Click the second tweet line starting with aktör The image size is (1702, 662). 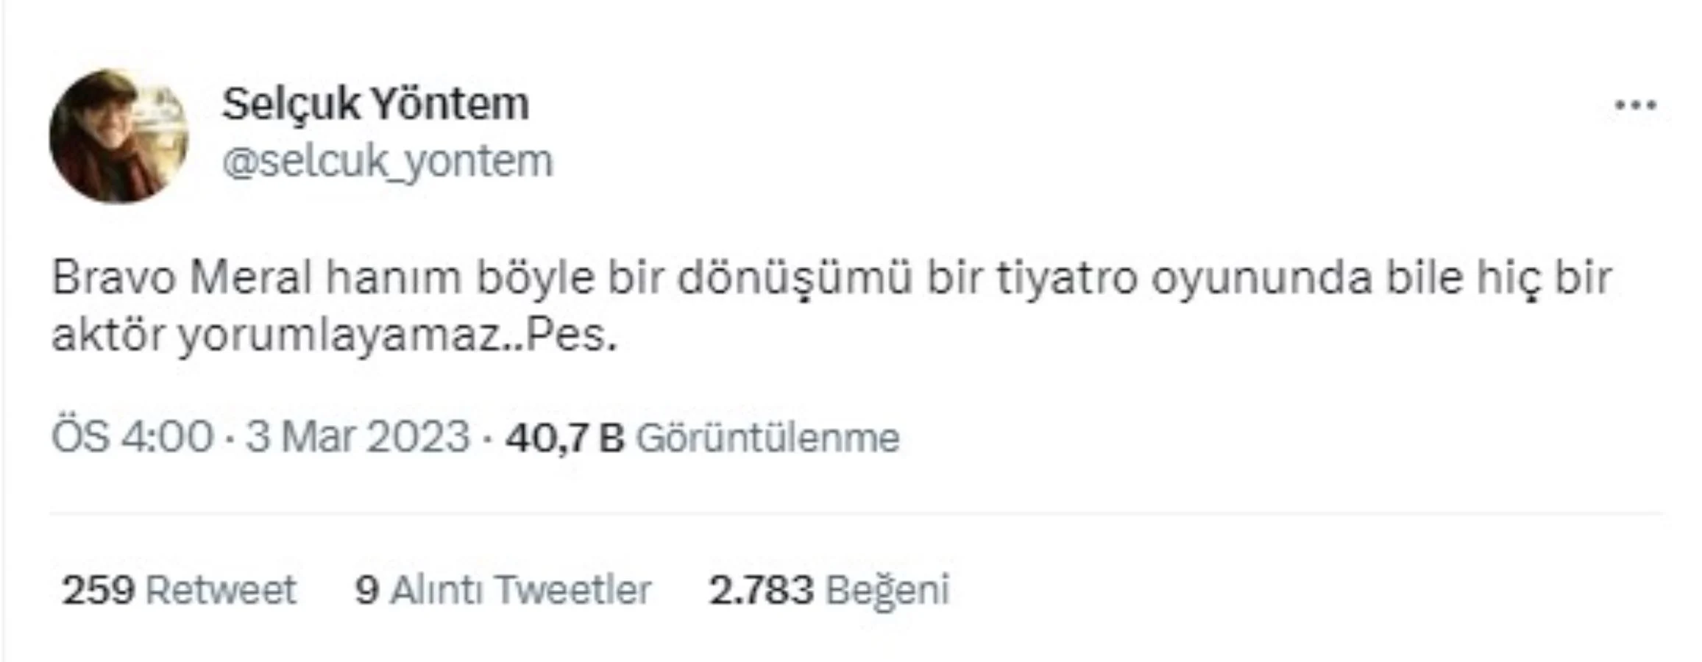(x=333, y=337)
